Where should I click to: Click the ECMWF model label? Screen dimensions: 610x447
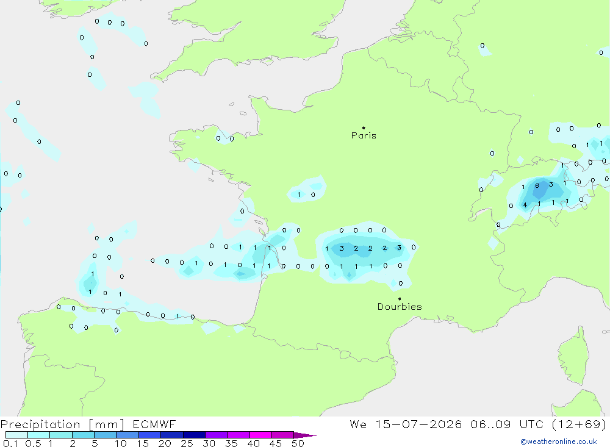tap(154, 424)
